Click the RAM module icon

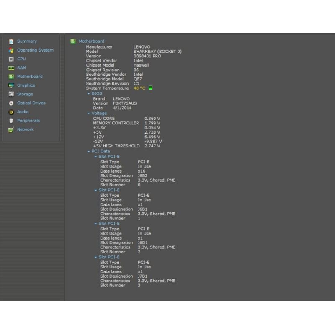[x=11, y=68]
